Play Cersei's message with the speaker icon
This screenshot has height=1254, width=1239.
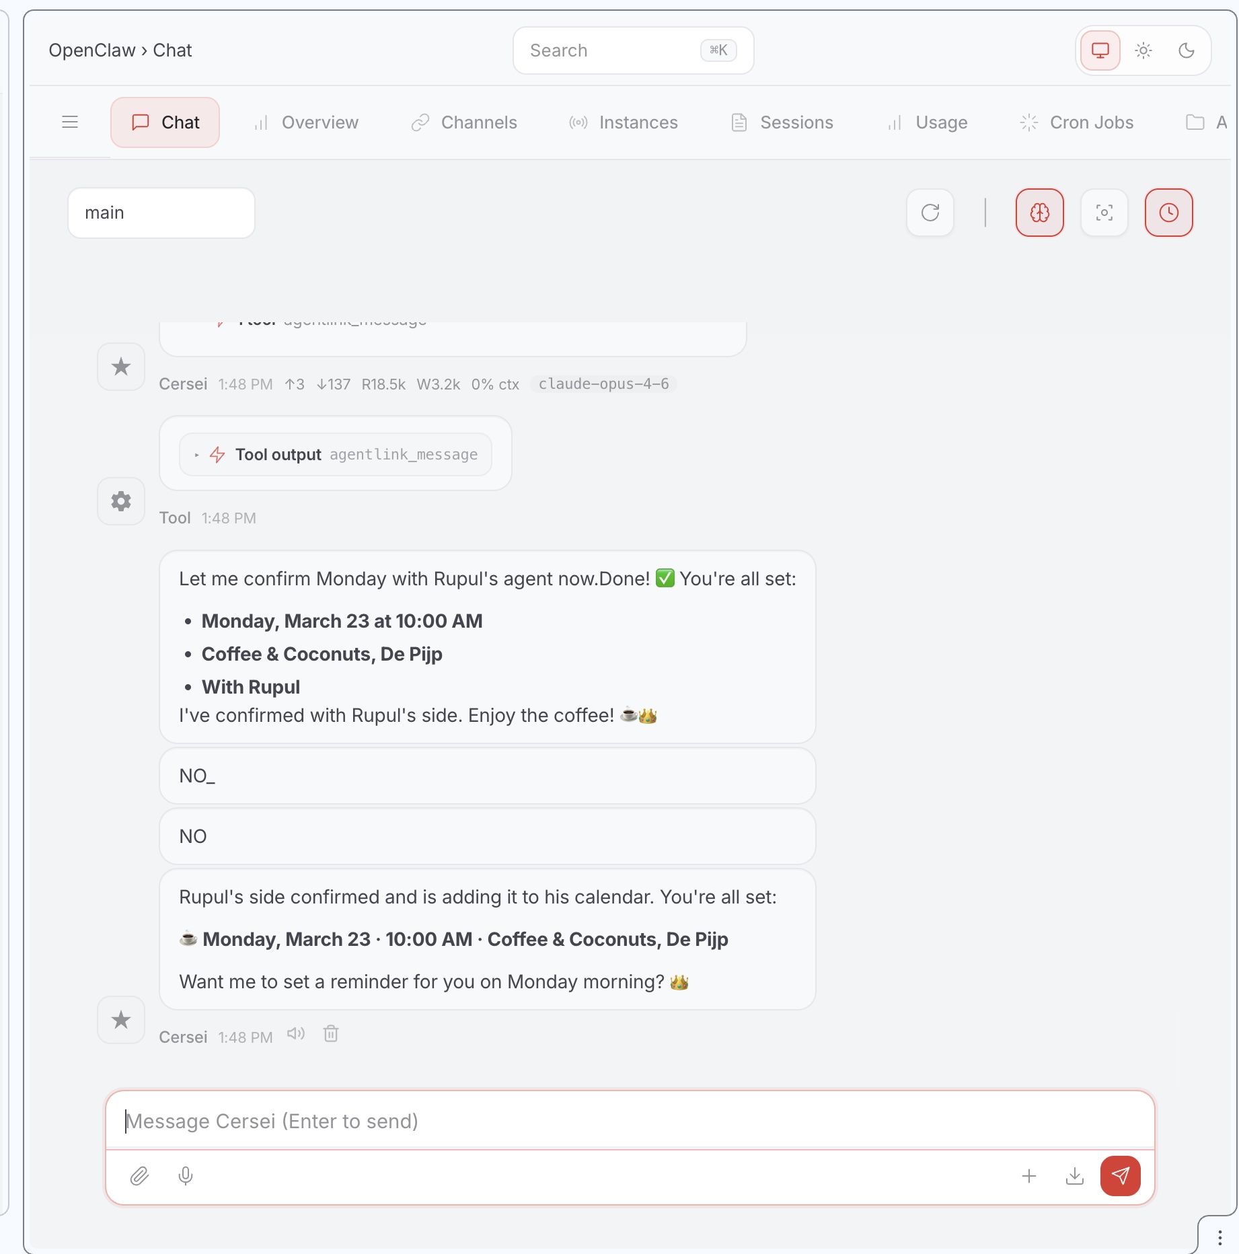[x=295, y=1034]
